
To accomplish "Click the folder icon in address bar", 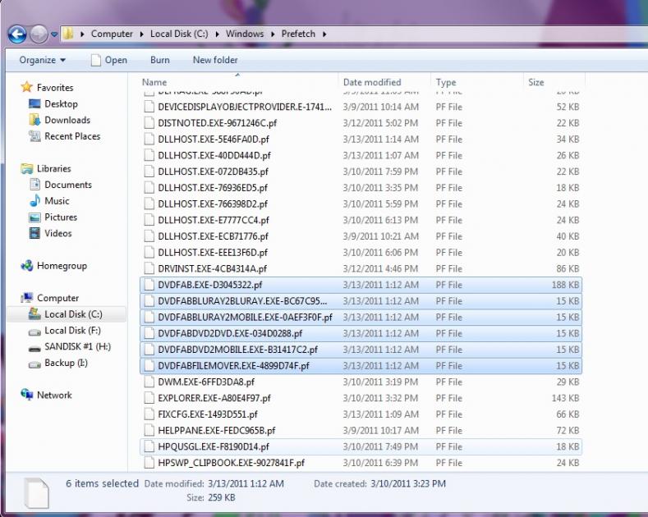I will 68,34.
